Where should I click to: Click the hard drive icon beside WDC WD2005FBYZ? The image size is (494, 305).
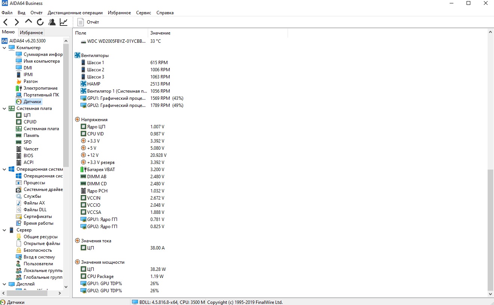tap(83, 41)
